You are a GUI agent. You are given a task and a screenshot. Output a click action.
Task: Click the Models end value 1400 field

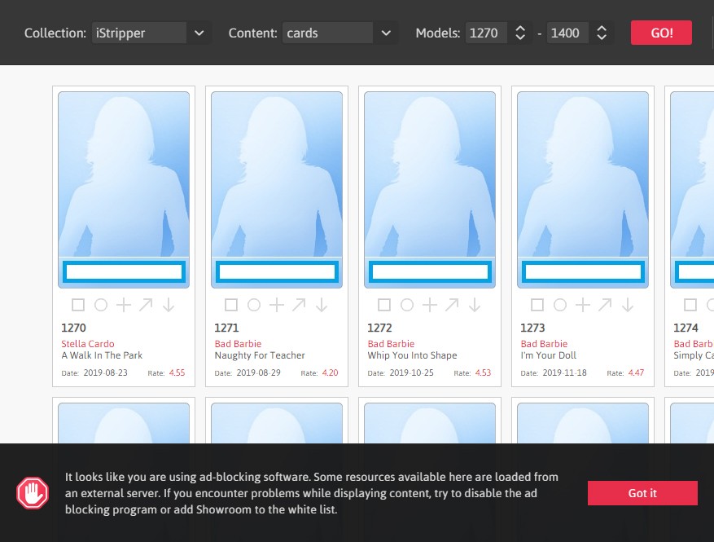567,33
